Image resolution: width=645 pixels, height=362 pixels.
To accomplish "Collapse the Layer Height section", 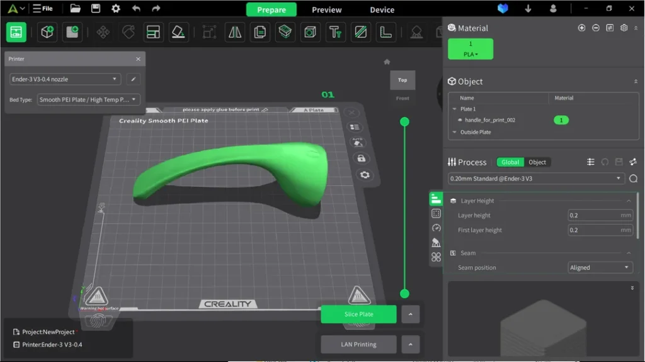I will [629, 201].
